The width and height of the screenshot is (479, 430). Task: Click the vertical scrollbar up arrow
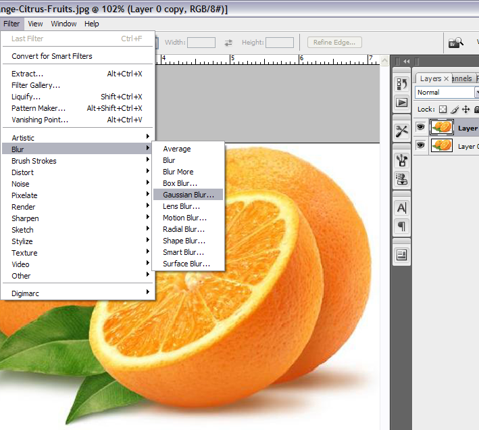point(384,60)
